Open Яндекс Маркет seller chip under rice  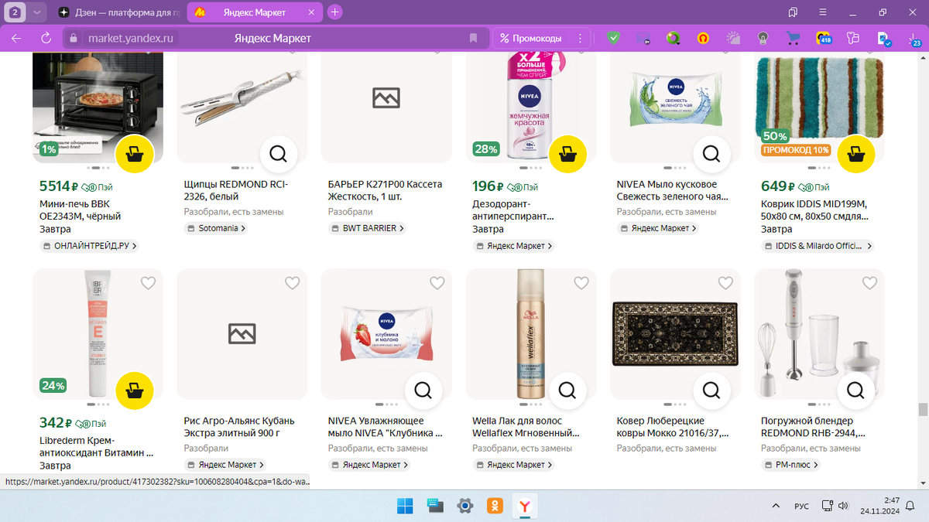coord(225,465)
